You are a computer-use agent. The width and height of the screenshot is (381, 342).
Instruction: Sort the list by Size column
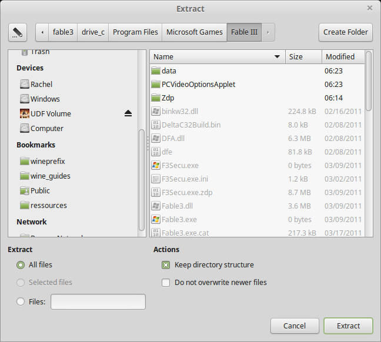point(303,56)
